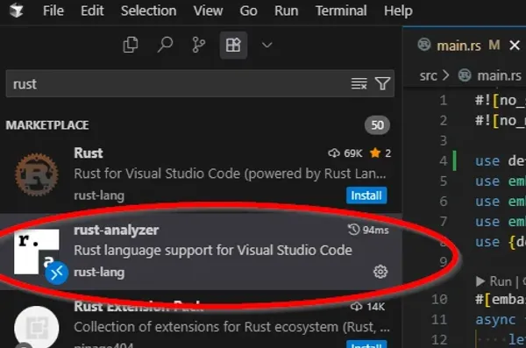526x348 pixels.
Task: Click the src breadcrumb segment
Action: coord(429,76)
